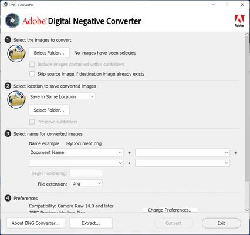250x235 pixels.
Task: Open the Document Name naming dropdown
Action: pos(76,152)
